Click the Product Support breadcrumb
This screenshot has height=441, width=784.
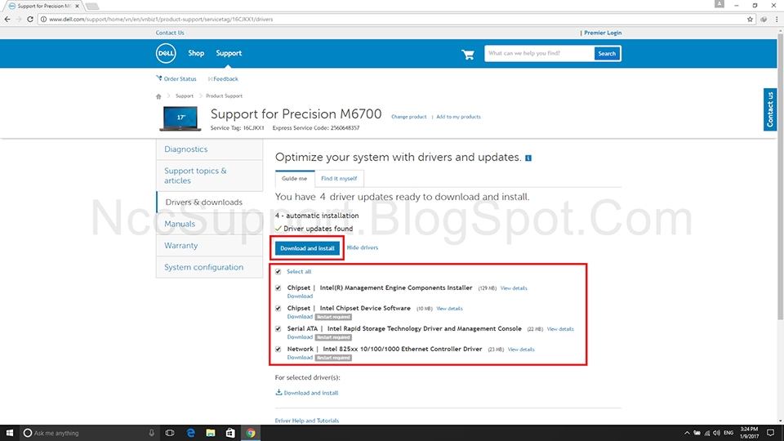coord(224,96)
